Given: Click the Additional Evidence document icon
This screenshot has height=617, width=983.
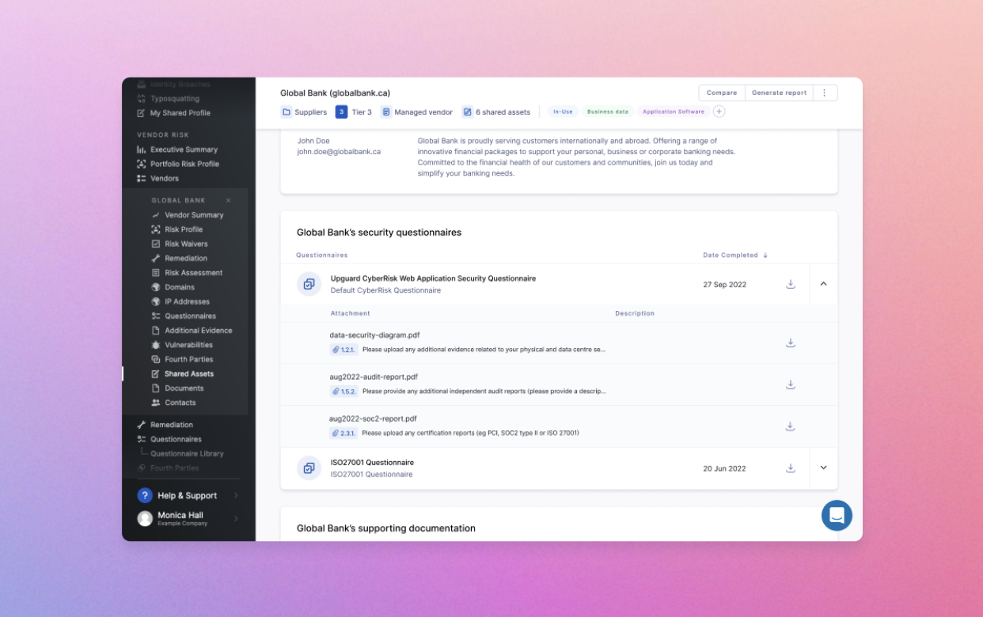Looking at the screenshot, I should tap(156, 331).
